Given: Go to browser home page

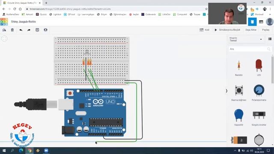Looking at the screenshot, I should (20, 9).
